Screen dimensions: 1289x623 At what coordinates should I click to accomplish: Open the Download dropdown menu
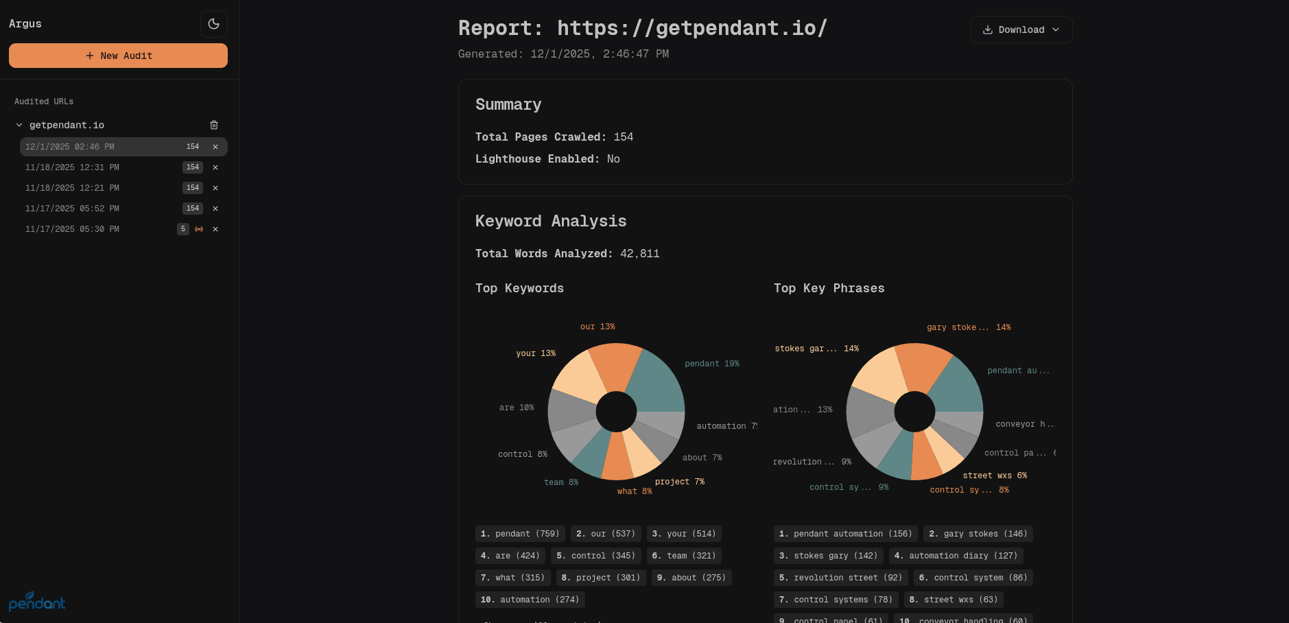coord(1021,30)
